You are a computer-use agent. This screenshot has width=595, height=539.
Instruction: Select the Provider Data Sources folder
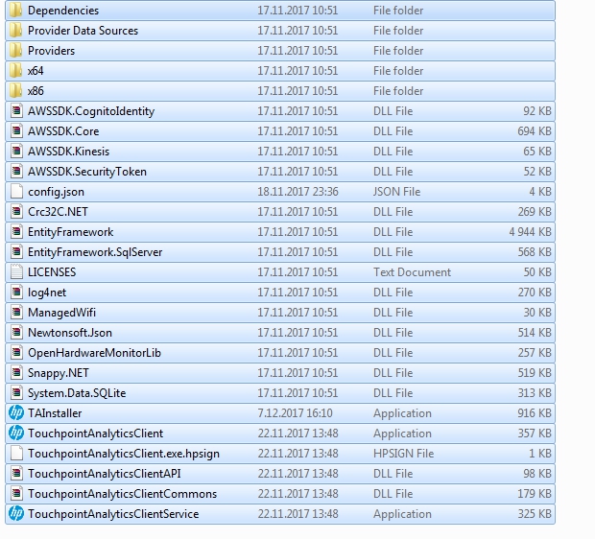(x=83, y=31)
